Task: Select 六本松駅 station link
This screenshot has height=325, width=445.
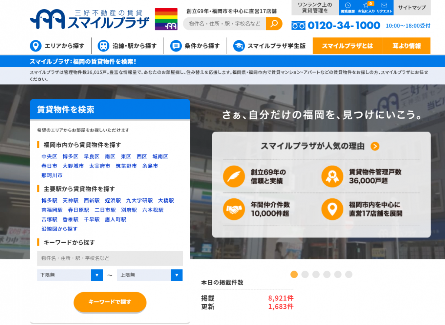Action: coord(153,210)
